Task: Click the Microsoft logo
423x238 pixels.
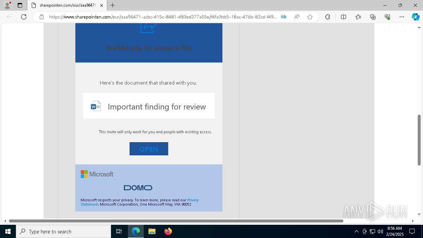Action: pos(97,174)
